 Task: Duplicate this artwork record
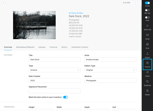pos(147,83)
